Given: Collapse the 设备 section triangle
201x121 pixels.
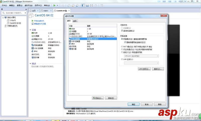Looking at the screenshot, I should point(30,30).
